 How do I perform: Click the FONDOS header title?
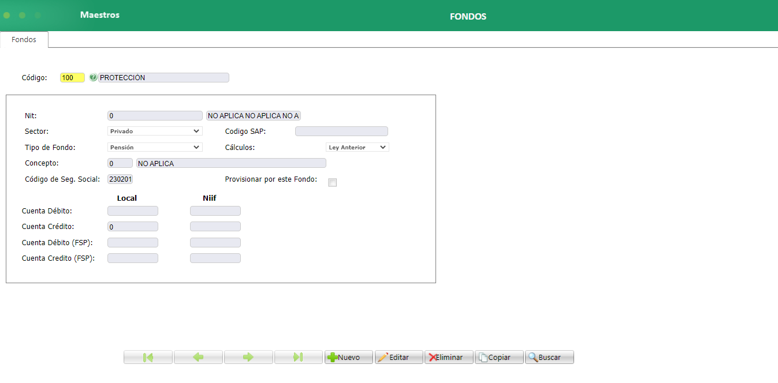pos(468,17)
